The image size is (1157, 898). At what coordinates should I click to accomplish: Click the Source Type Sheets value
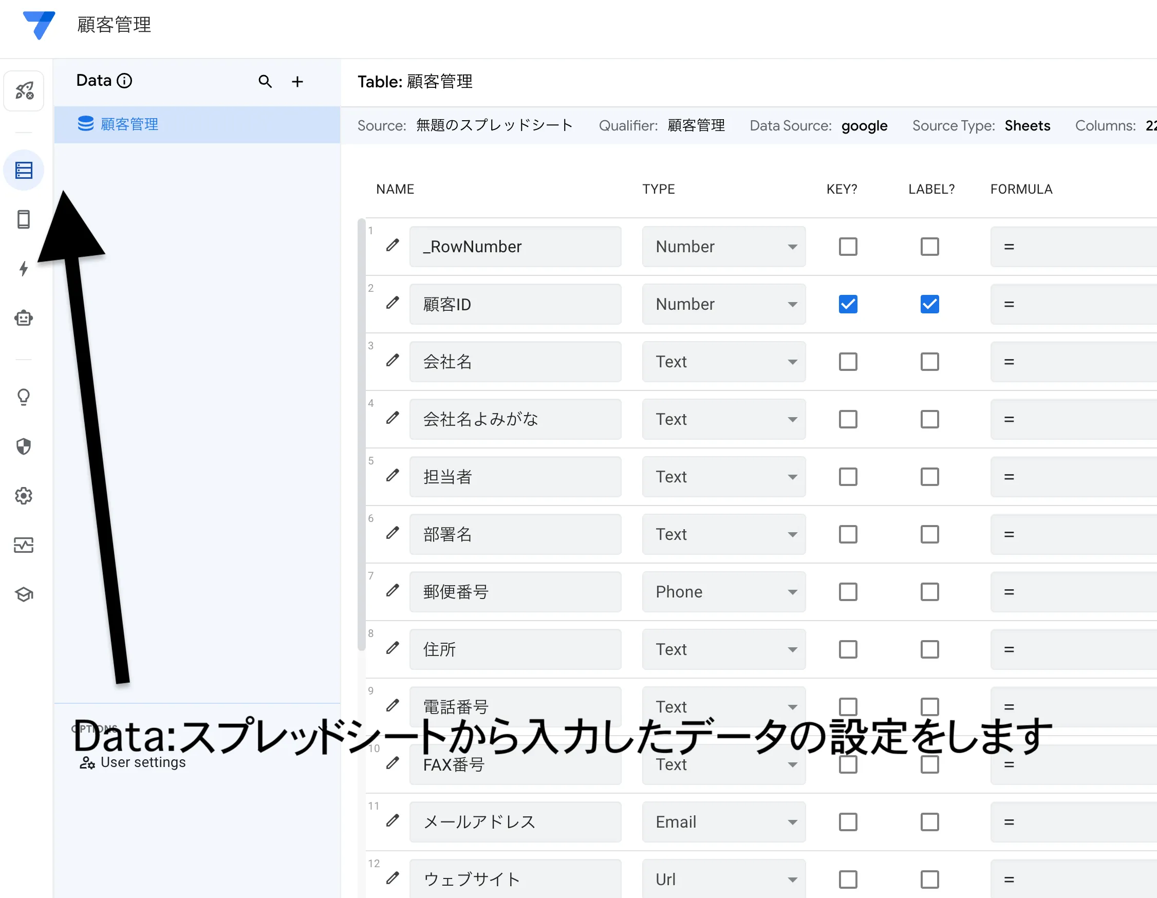(1027, 125)
